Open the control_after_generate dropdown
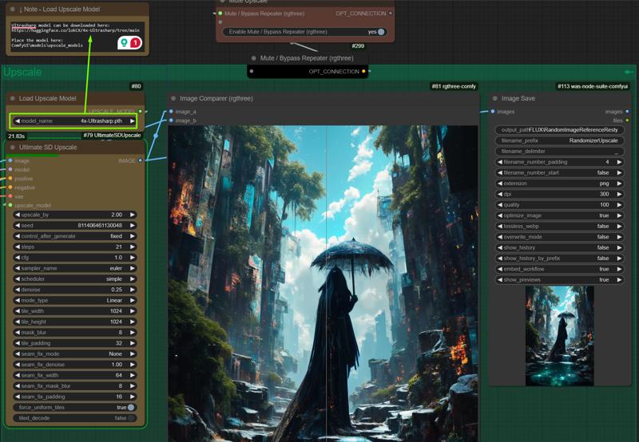Image resolution: width=639 pixels, height=442 pixels. tap(75, 236)
